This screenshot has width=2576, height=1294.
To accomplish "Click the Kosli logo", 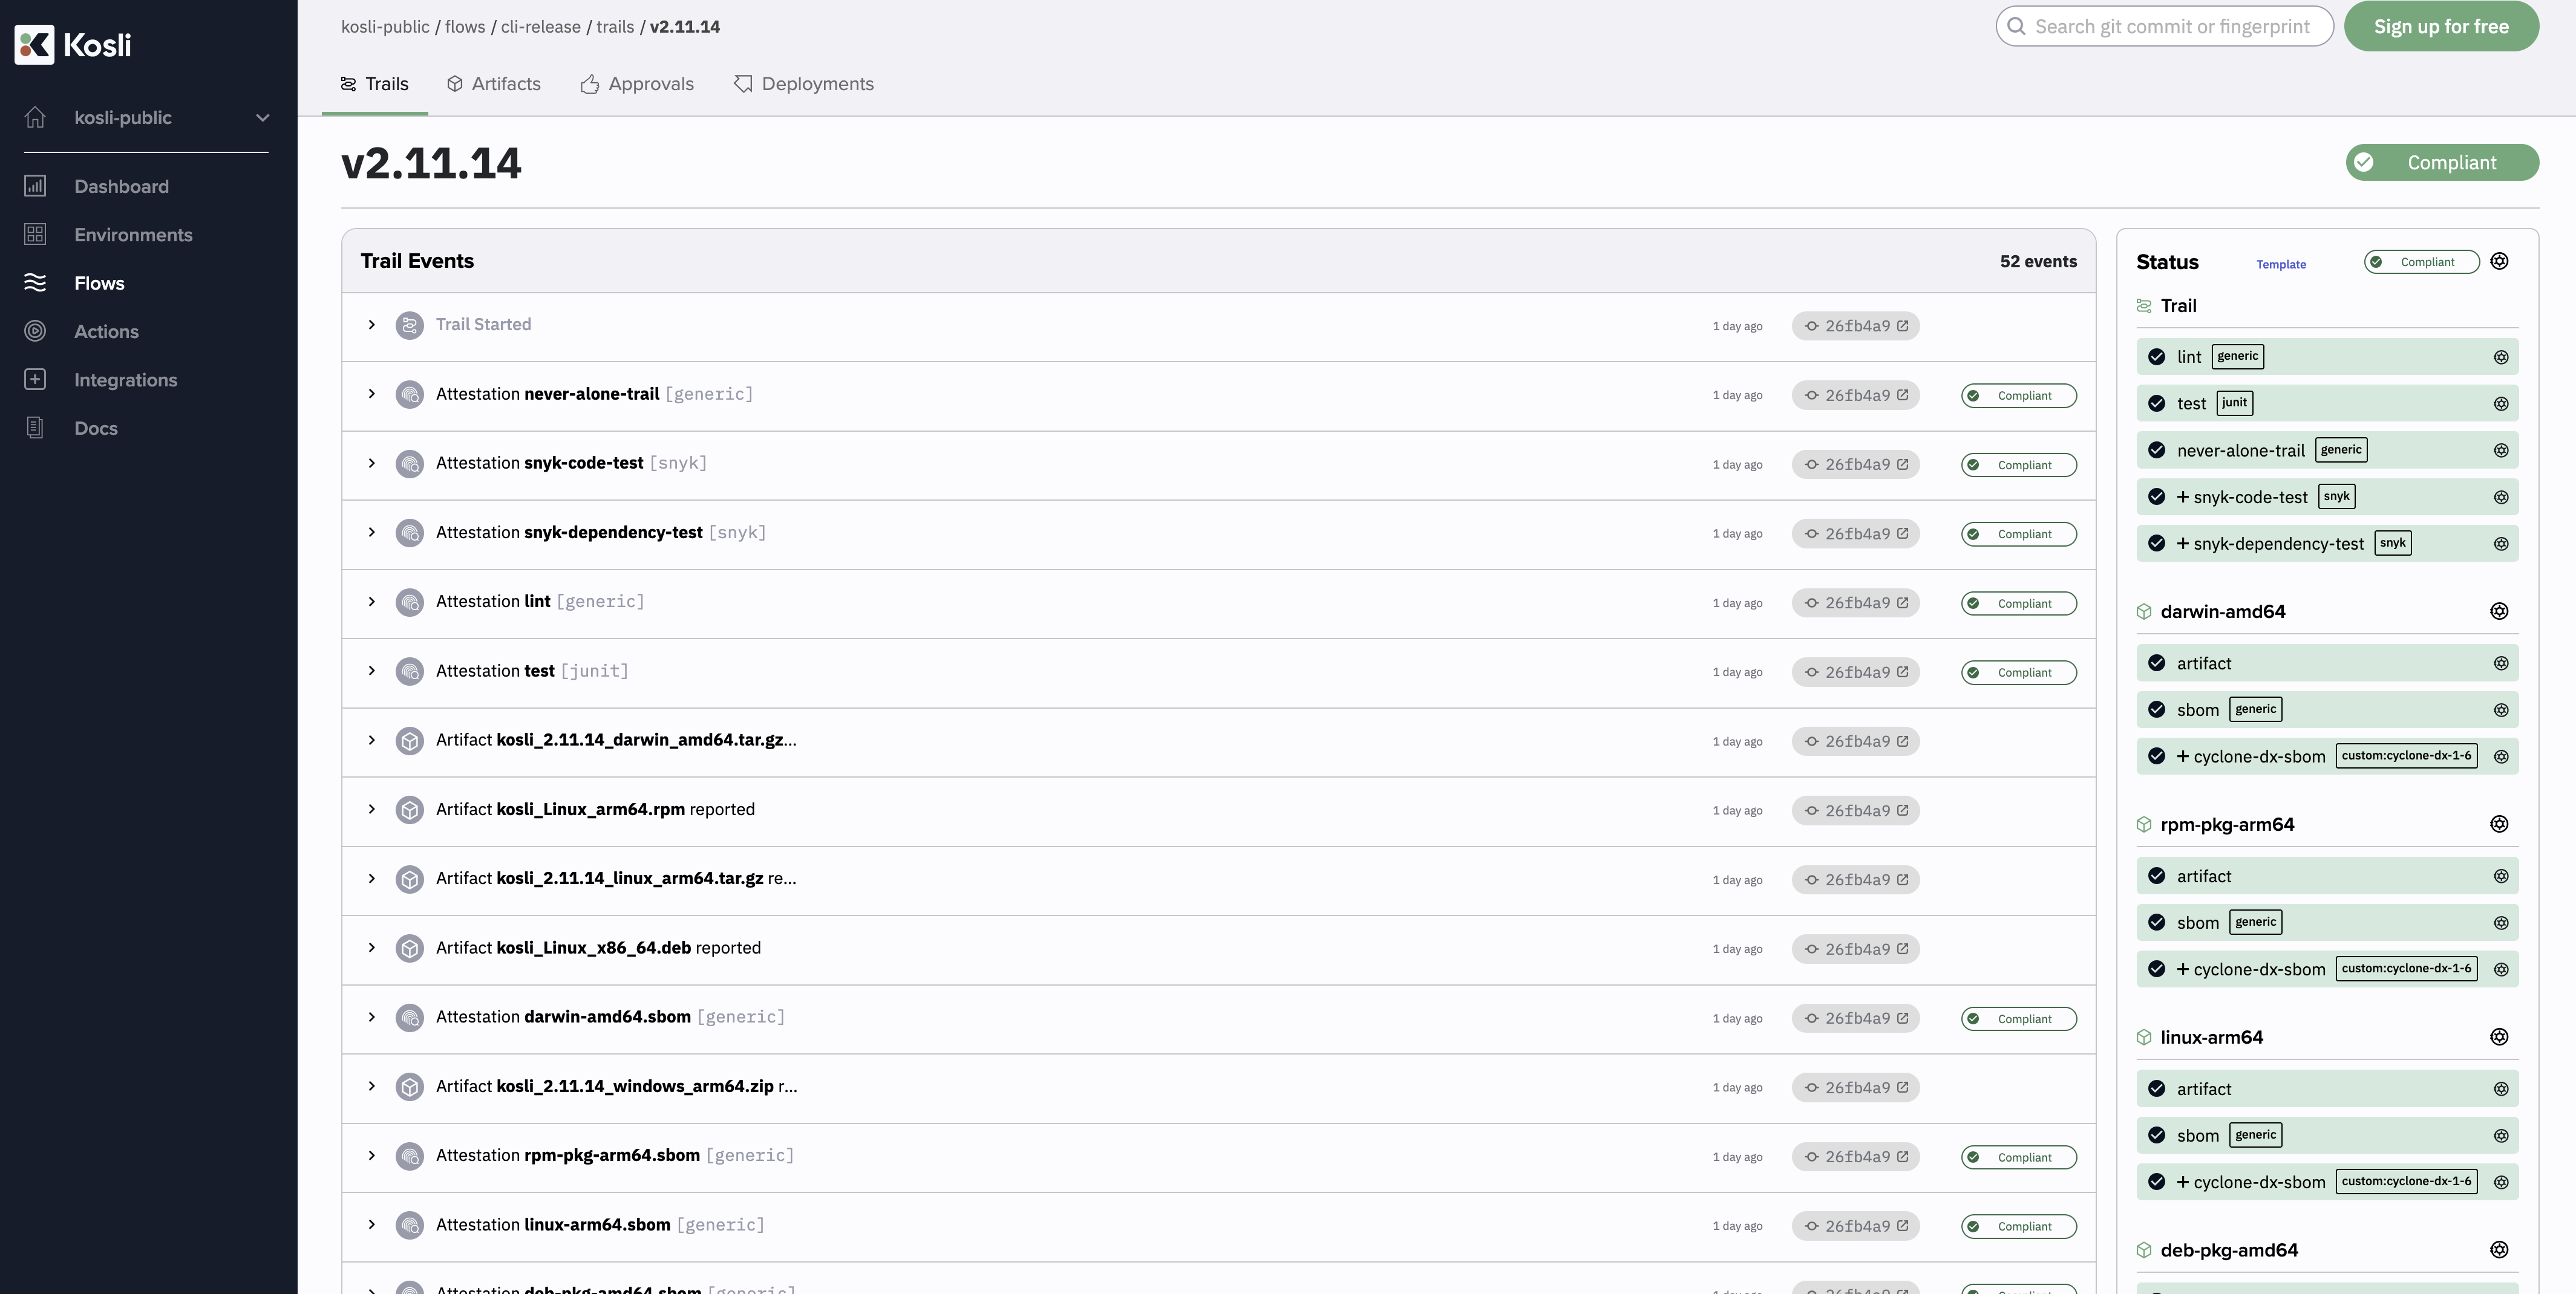I will tap(73, 45).
